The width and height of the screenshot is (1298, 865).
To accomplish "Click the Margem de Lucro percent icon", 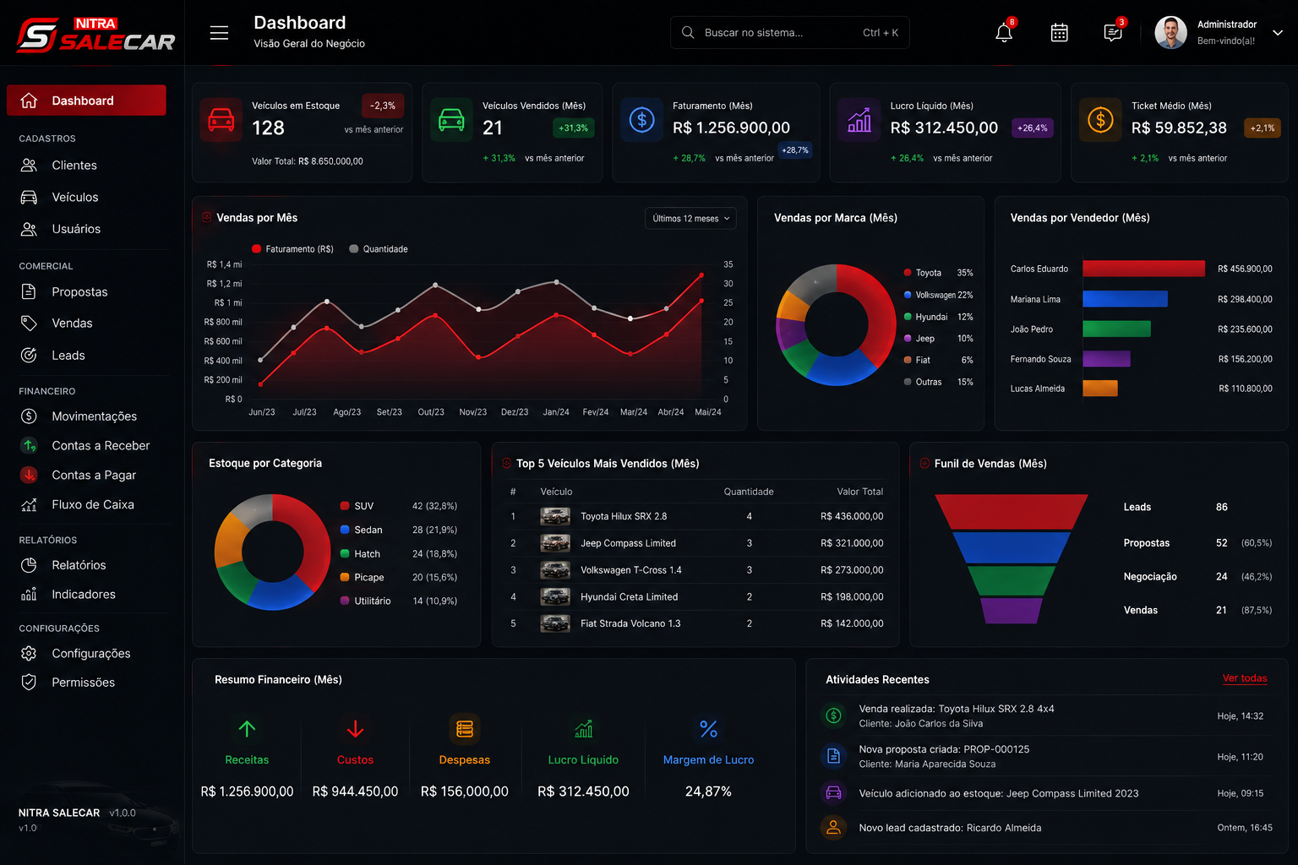I will point(708,728).
